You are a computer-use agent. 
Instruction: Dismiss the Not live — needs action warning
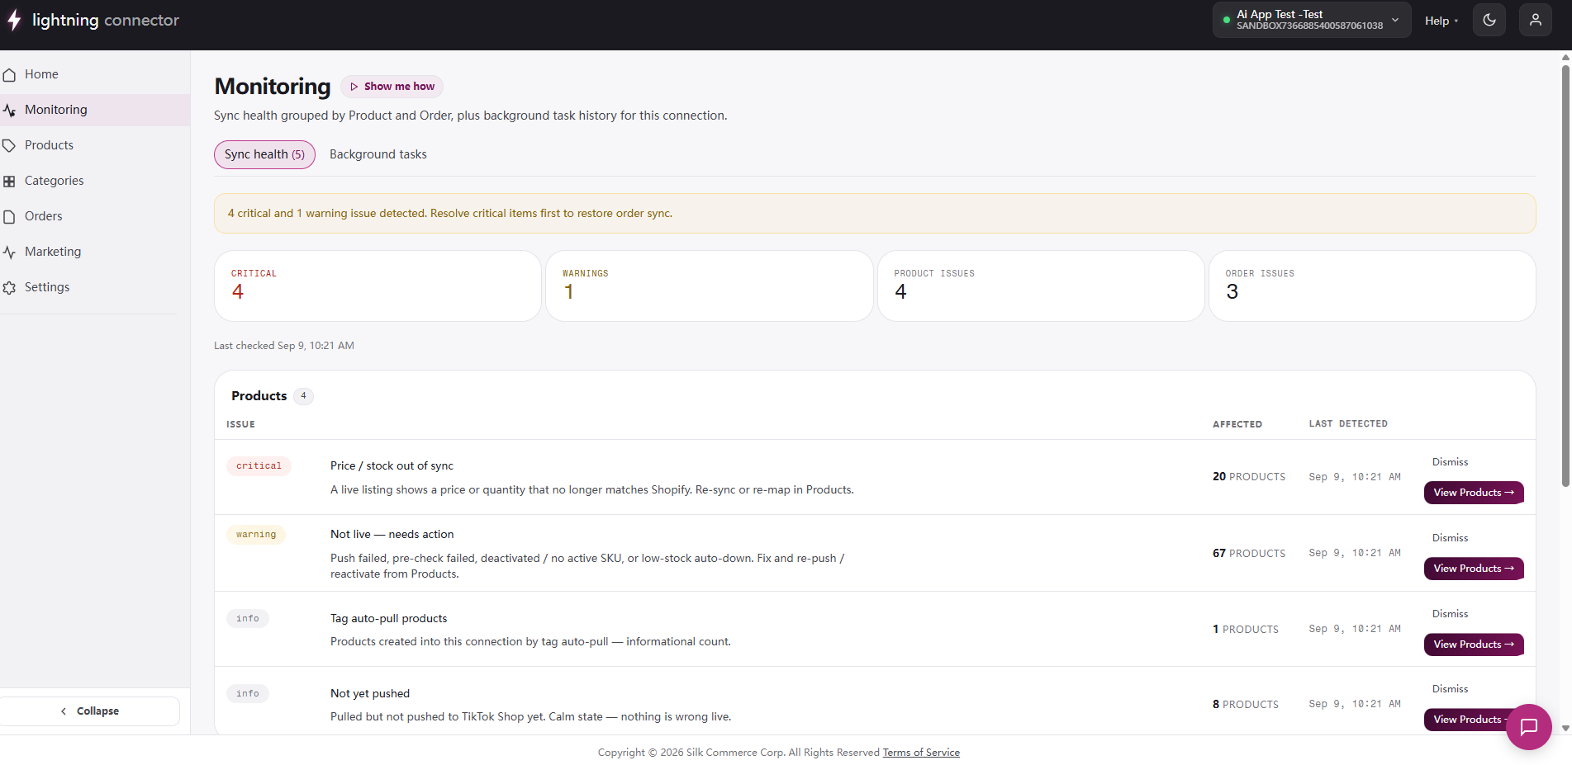tap(1450, 538)
